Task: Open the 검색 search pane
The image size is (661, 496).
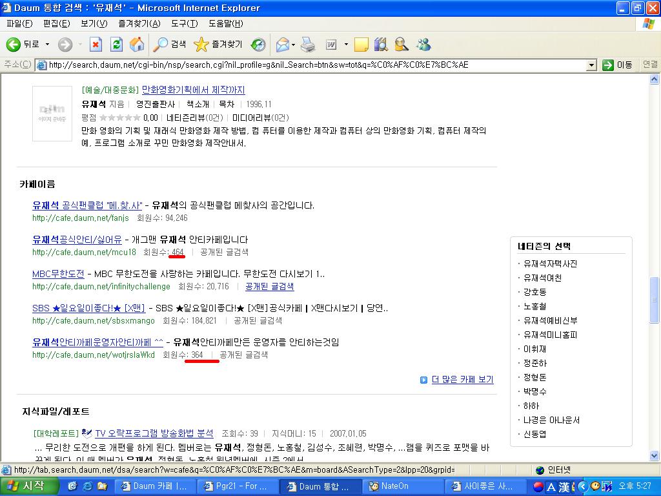Action: click(x=170, y=45)
